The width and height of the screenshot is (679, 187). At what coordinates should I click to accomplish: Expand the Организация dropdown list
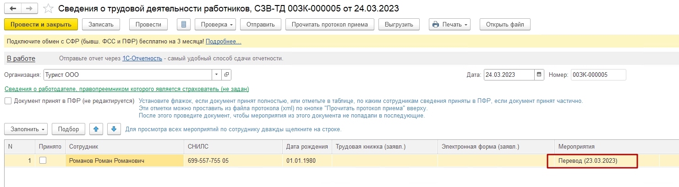tap(216, 75)
